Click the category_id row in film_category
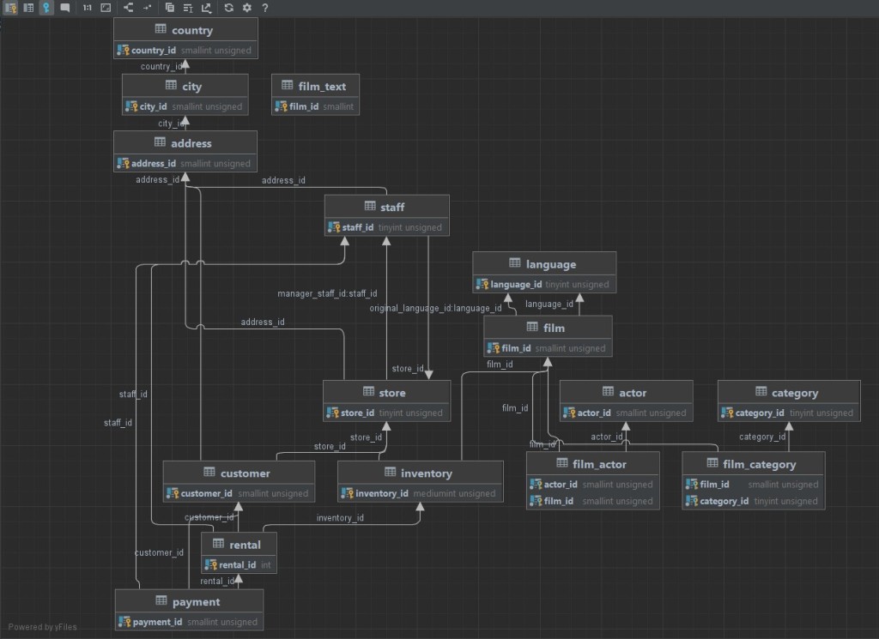 pyautogui.click(x=753, y=501)
